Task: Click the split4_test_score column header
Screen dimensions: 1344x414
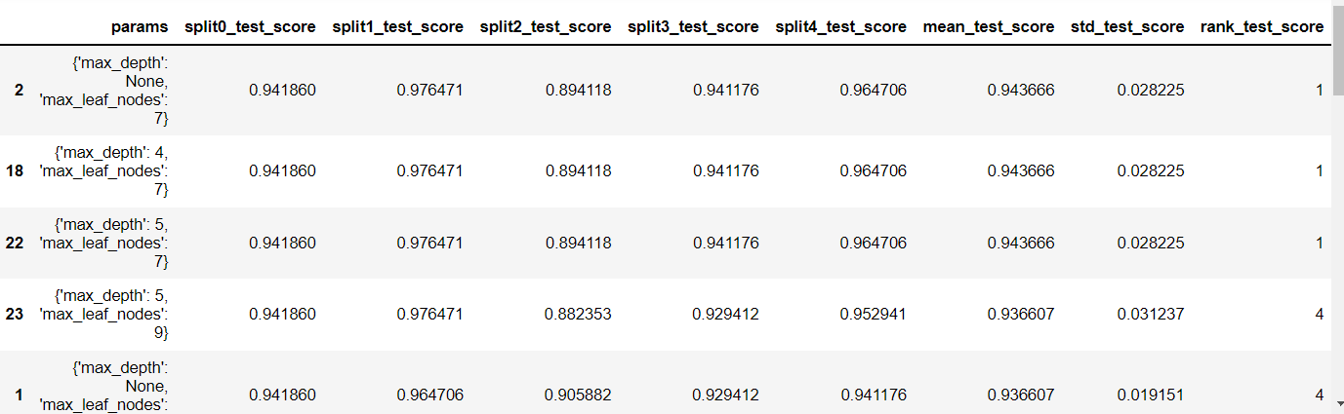Action: (x=841, y=26)
